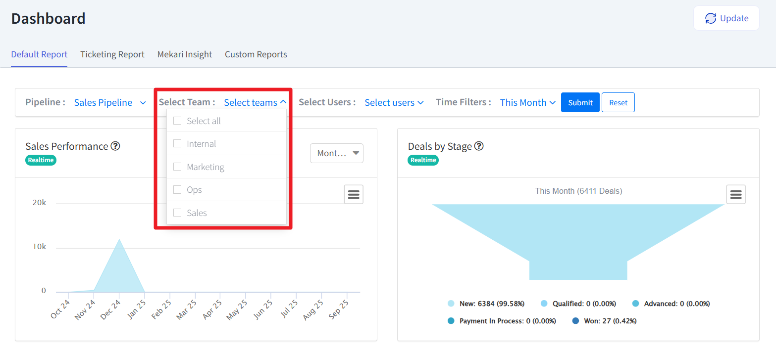Click the Deals by Stage help icon
Viewport: 776px width, 349px height.
tap(479, 146)
